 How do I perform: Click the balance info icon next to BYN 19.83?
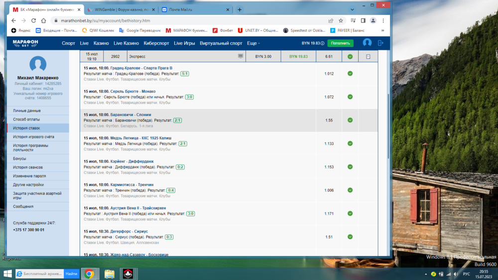point(323,43)
